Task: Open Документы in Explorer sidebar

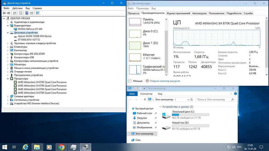Action: (x=143, y=123)
